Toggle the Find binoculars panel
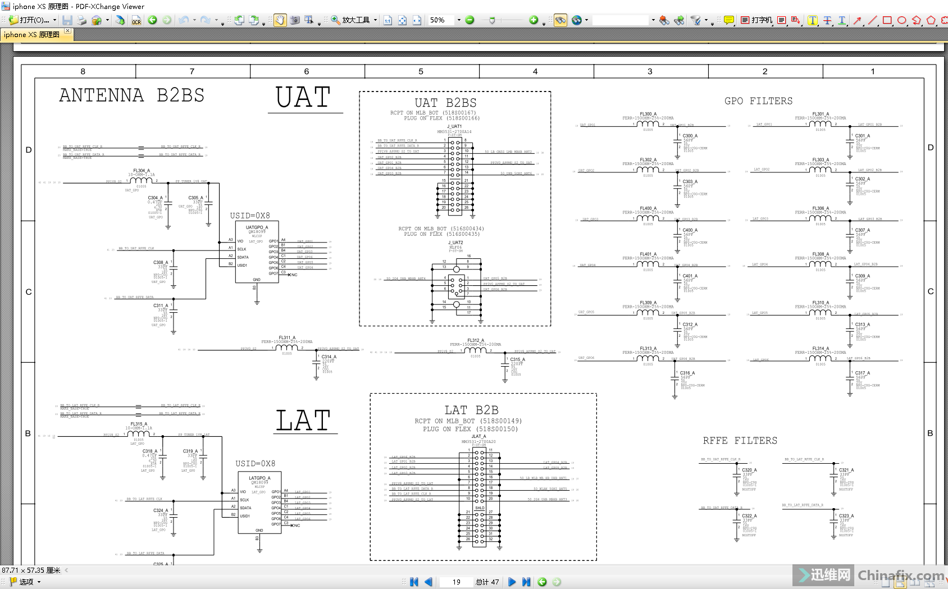 pyautogui.click(x=560, y=20)
